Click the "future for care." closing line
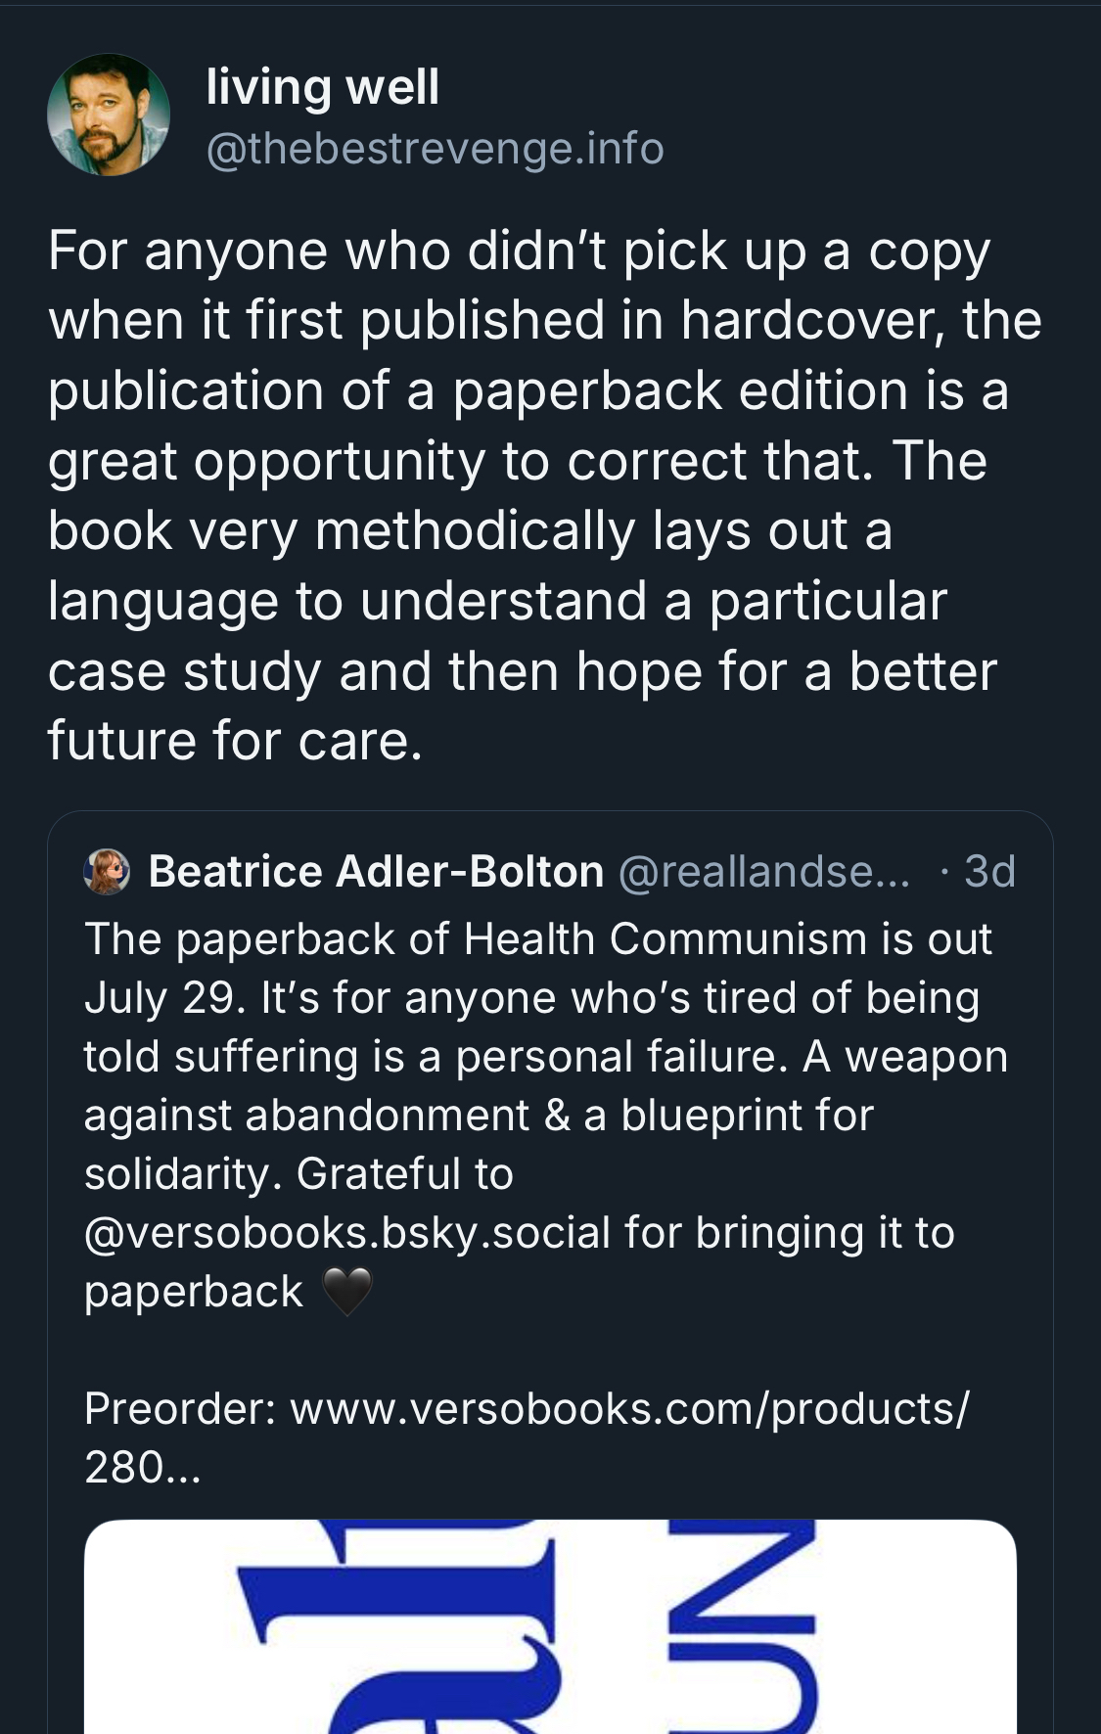The height and width of the screenshot is (1734, 1101). 235,741
